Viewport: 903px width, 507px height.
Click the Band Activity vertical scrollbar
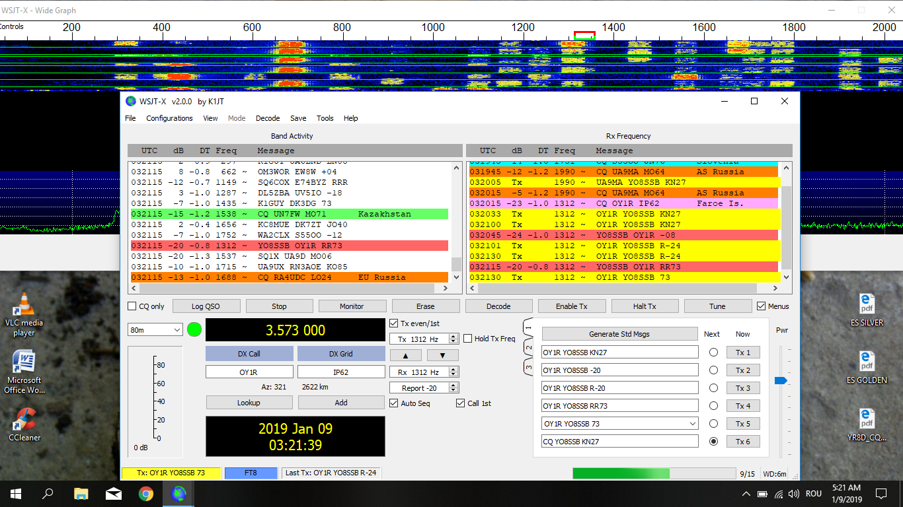[456, 222]
